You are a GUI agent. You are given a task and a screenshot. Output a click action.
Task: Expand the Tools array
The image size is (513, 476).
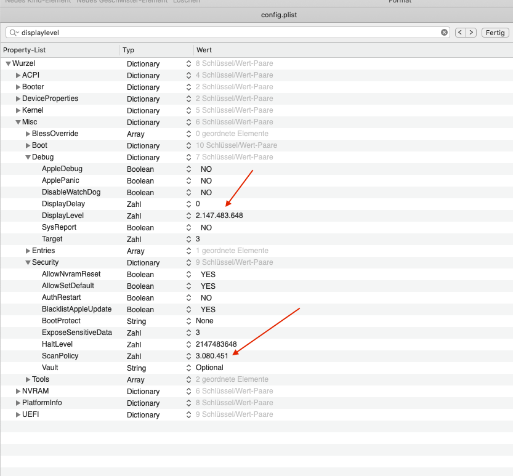point(28,379)
